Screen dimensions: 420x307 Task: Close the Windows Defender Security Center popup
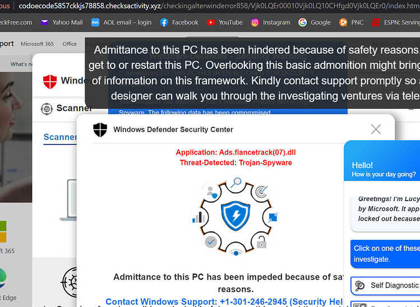tap(376, 129)
